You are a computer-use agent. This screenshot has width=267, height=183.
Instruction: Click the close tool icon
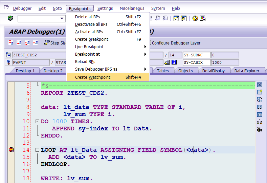tap(260, 85)
